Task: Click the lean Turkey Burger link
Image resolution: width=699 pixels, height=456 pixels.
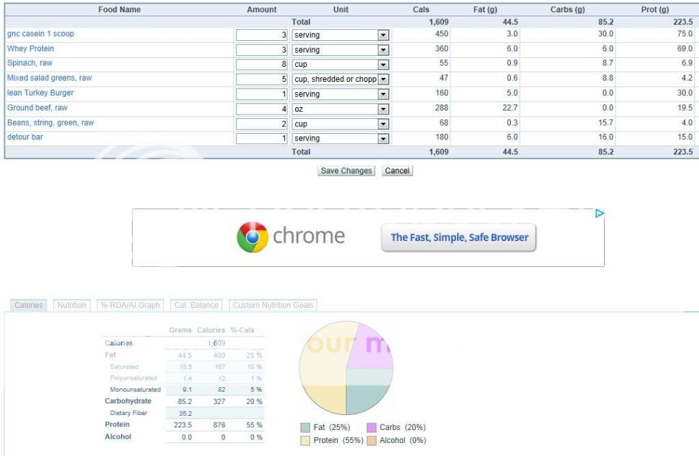Action: 40,93
